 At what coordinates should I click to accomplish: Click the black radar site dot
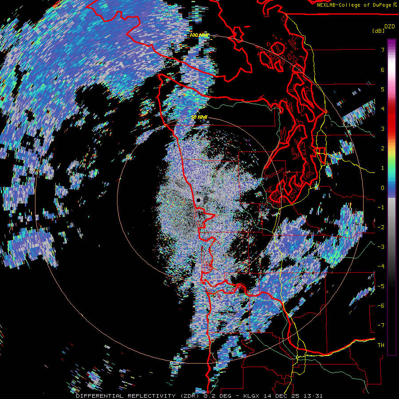pyautogui.click(x=198, y=200)
